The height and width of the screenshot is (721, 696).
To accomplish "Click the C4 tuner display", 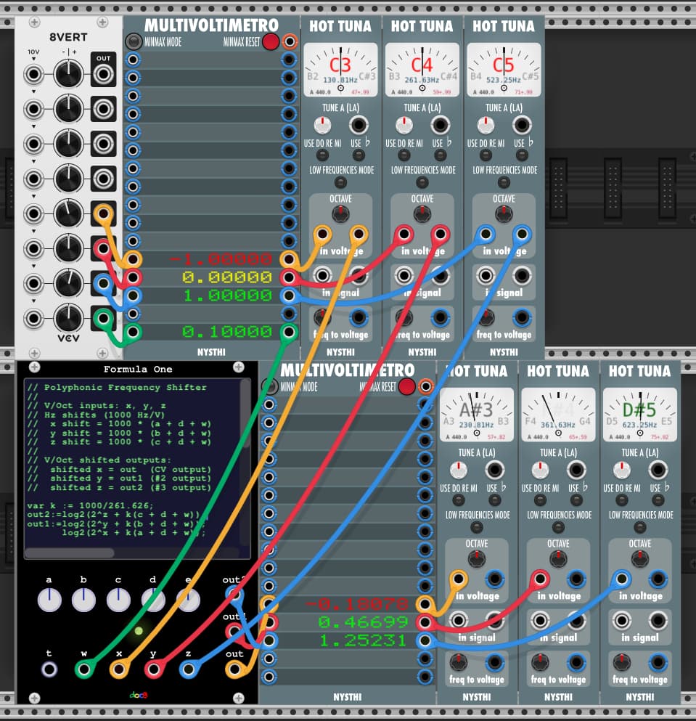I will [422, 70].
